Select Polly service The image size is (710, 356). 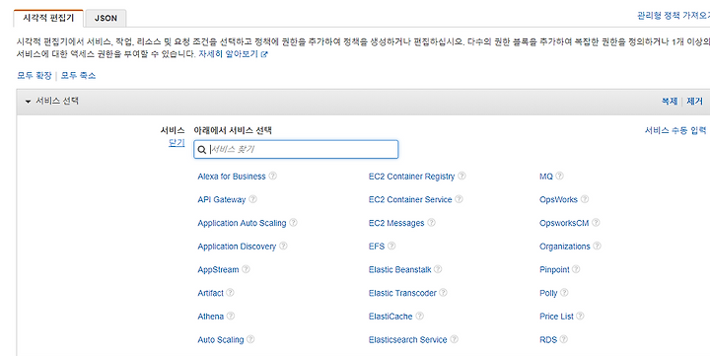point(548,293)
